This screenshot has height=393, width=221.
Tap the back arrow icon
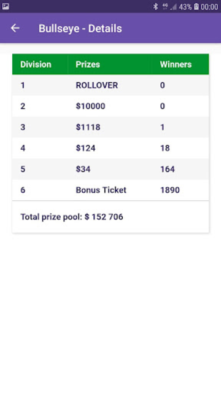click(15, 28)
